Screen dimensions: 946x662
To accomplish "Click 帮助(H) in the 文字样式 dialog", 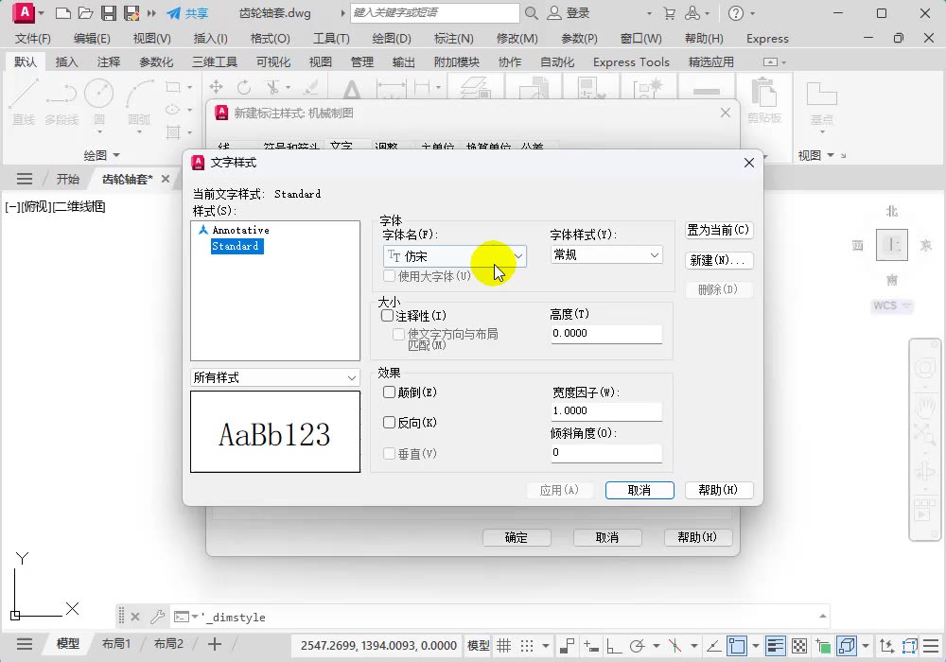I will click(x=719, y=490).
